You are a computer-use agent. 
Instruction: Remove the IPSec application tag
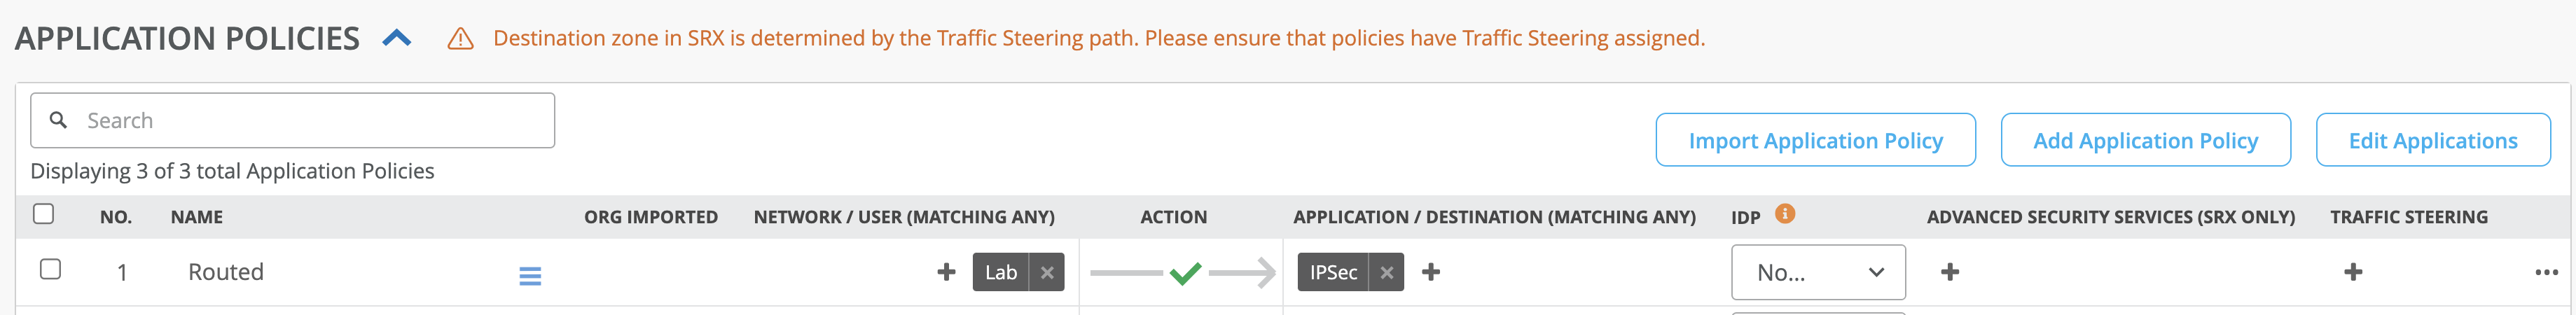tap(1386, 272)
